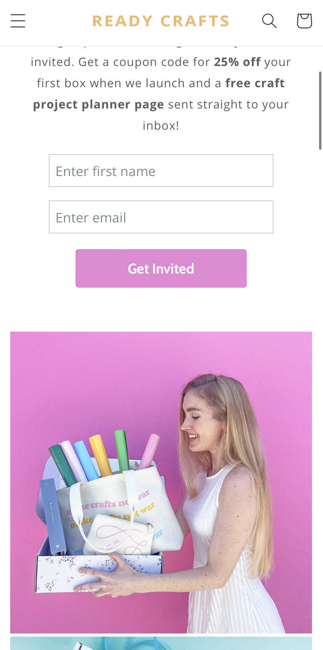
Task: Open the pink photo of the woman with the craft box
Action: [x=161, y=483]
